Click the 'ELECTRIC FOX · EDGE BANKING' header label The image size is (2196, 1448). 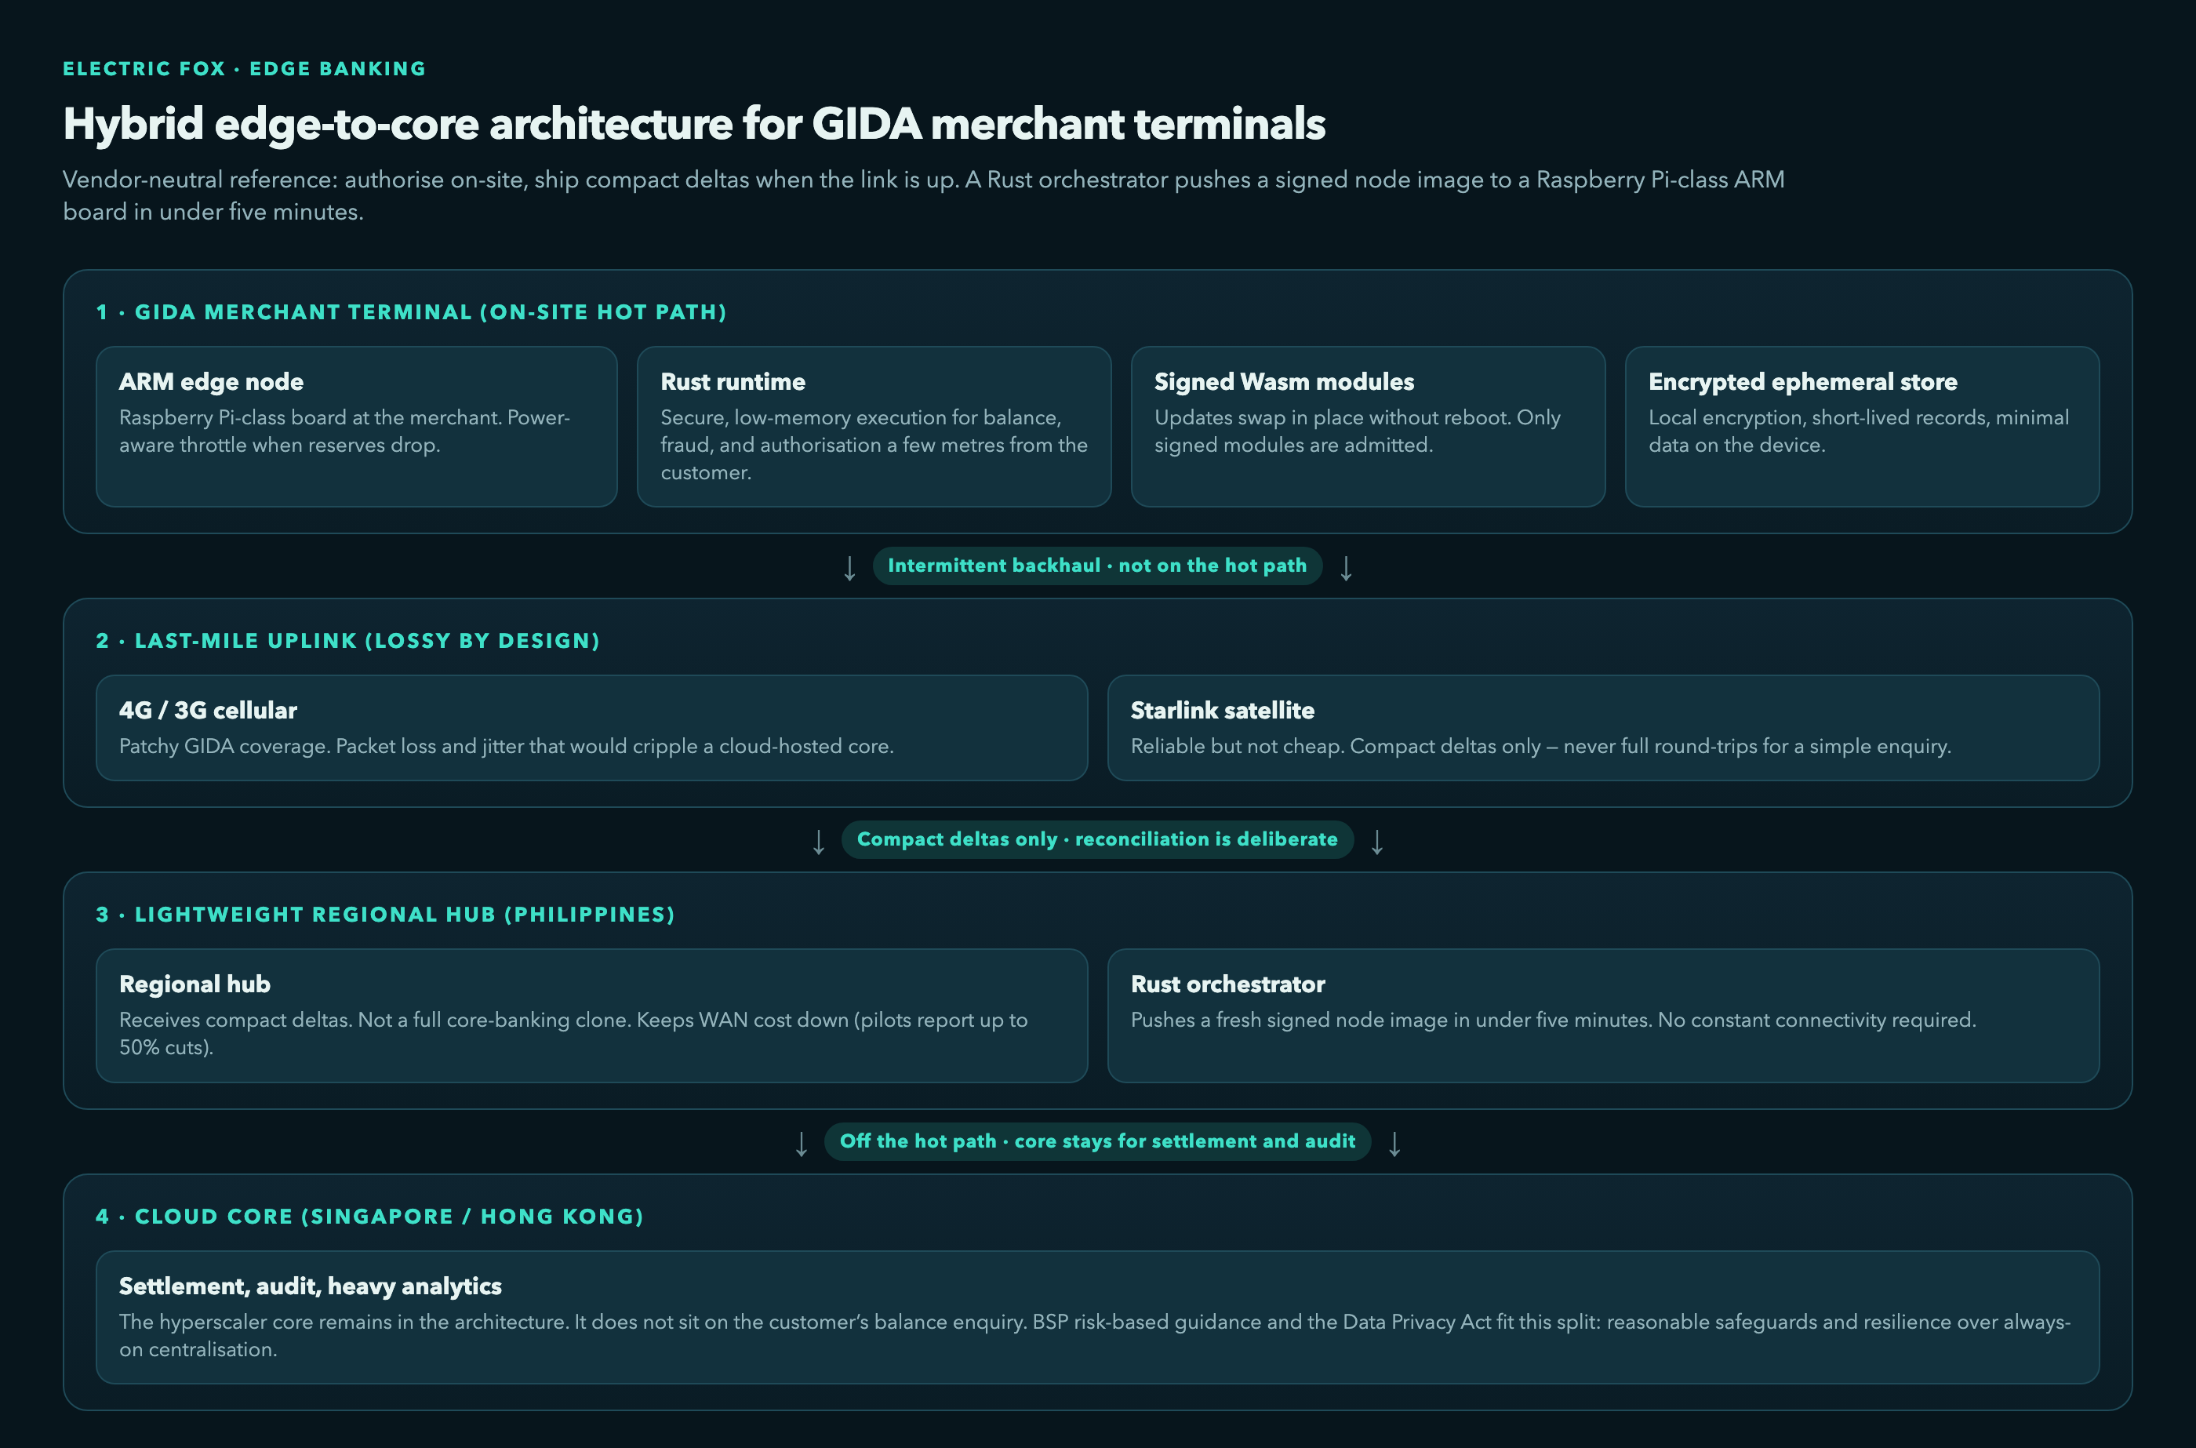coord(244,68)
